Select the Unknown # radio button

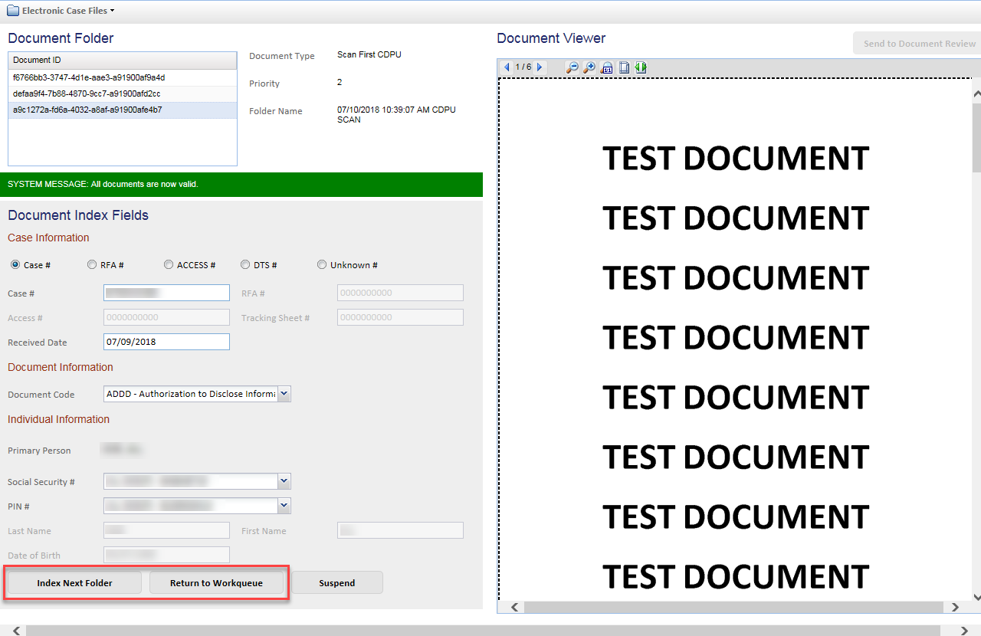tap(322, 265)
